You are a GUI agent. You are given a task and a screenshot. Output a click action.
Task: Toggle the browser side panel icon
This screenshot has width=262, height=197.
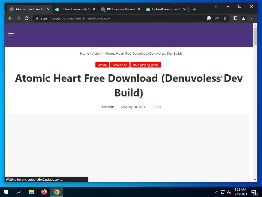coord(235,18)
